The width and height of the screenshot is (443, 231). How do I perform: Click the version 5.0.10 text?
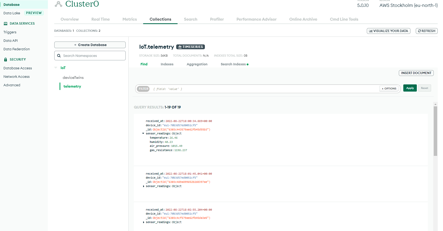(363, 5)
